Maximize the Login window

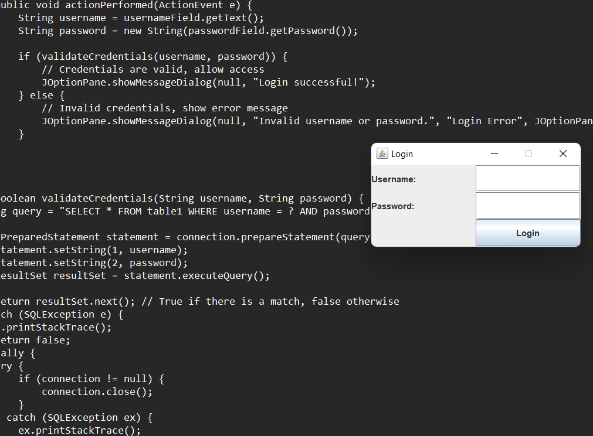click(528, 154)
